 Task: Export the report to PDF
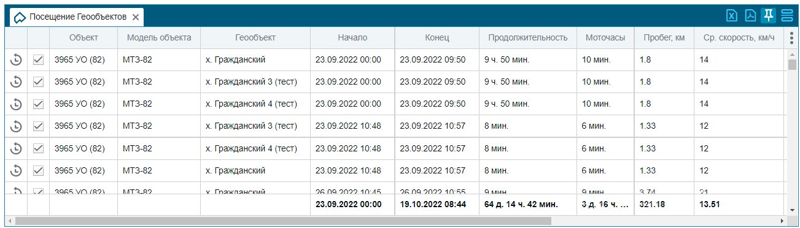click(750, 16)
